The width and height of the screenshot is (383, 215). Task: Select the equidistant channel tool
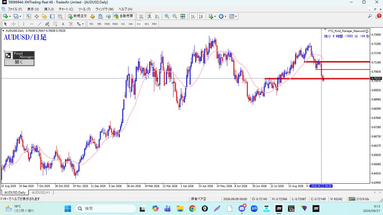click(x=47, y=24)
